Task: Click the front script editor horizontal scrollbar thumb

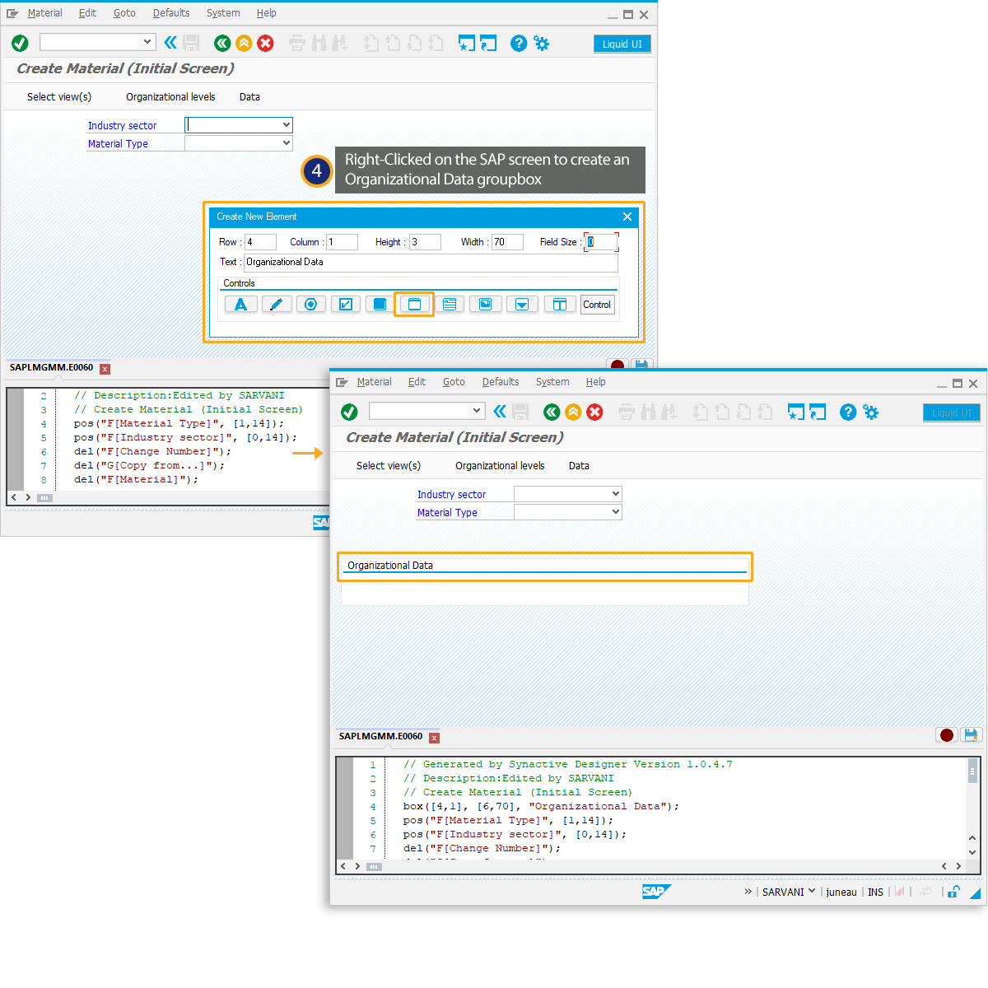Action: coord(374,866)
